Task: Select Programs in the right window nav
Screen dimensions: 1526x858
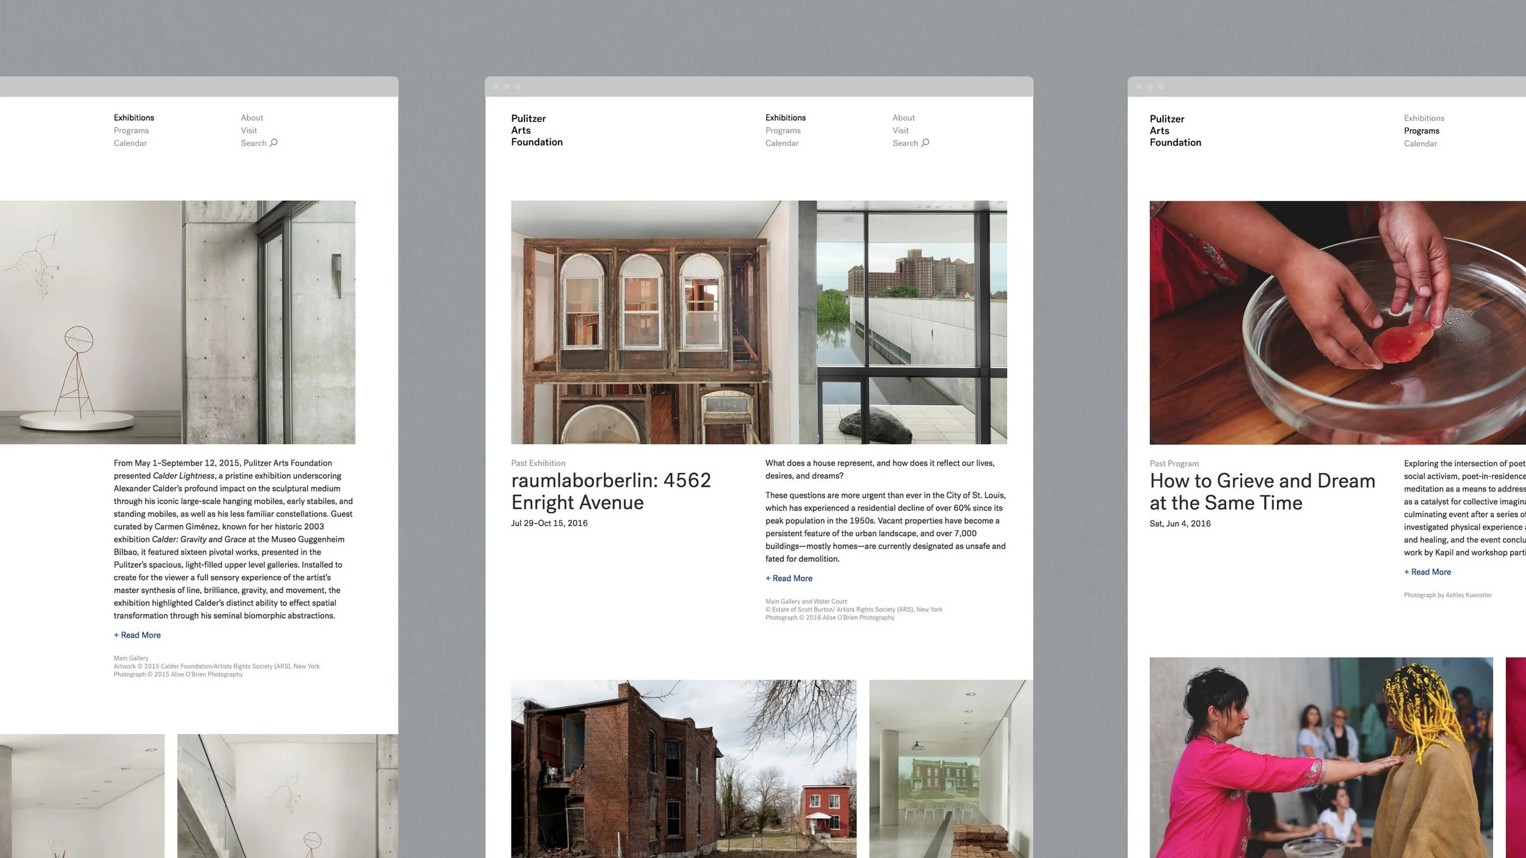Action: pos(1421,131)
